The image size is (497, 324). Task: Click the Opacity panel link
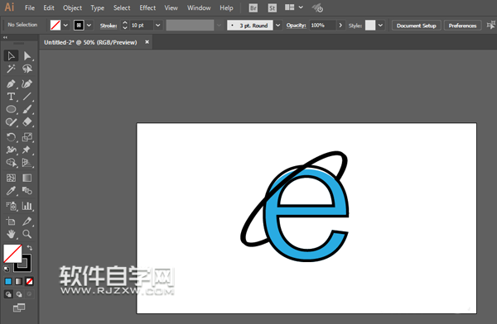coord(296,26)
